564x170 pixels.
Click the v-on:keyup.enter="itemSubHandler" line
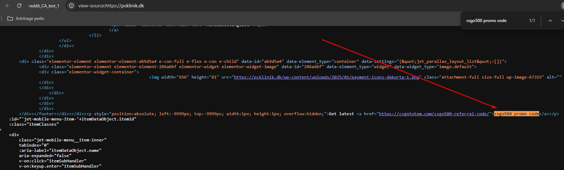(60, 166)
